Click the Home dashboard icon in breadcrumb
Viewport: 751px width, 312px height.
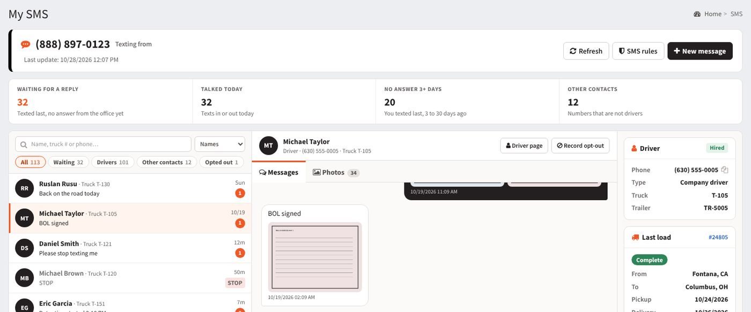(697, 14)
